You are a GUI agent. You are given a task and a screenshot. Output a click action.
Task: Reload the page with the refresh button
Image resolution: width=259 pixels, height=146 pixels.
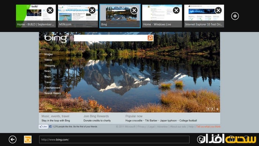[x=201, y=140]
